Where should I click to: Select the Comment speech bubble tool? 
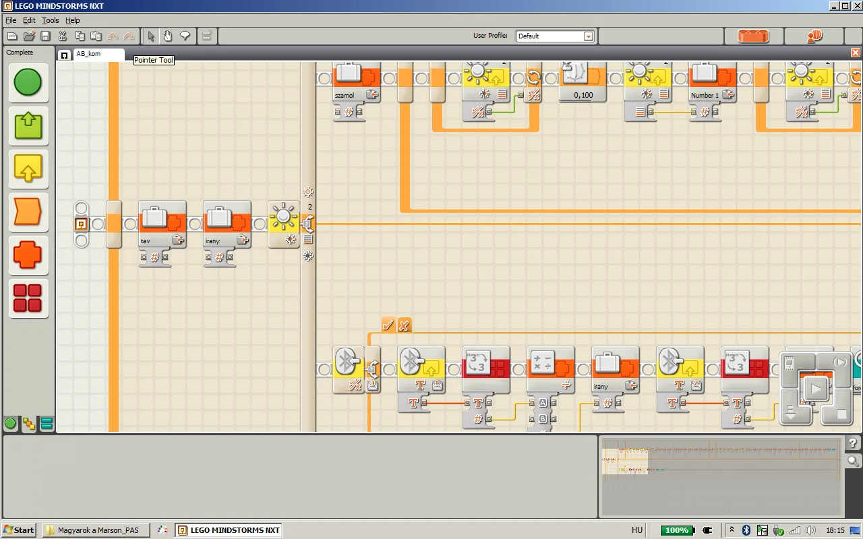click(185, 36)
